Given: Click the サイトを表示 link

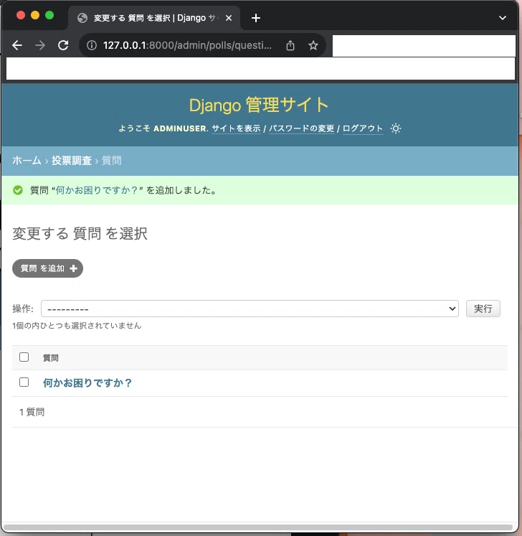Looking at the screenshot, I should click(x=236, y=128).
